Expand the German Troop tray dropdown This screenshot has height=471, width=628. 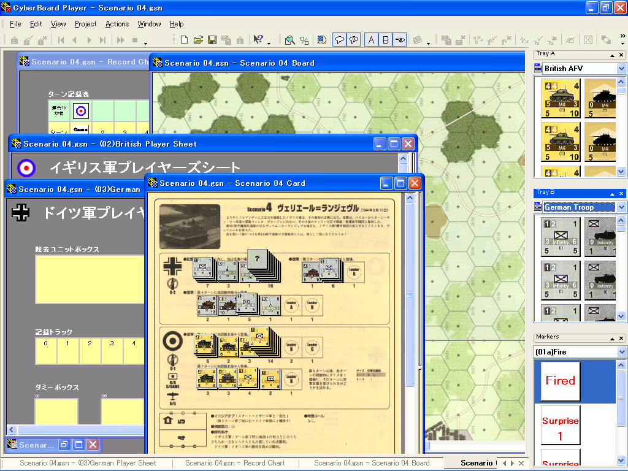tap(621, 207)
